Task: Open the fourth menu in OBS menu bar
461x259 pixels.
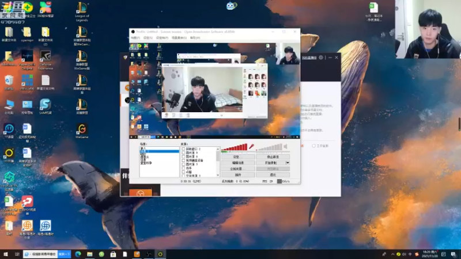Action: click(x=179, y=38)
